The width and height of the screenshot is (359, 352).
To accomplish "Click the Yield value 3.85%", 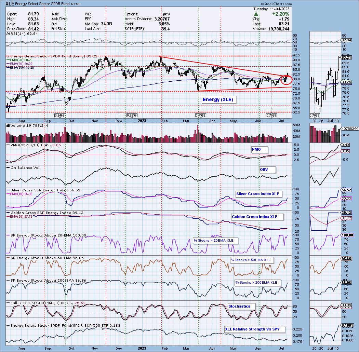I will point(164,24).
